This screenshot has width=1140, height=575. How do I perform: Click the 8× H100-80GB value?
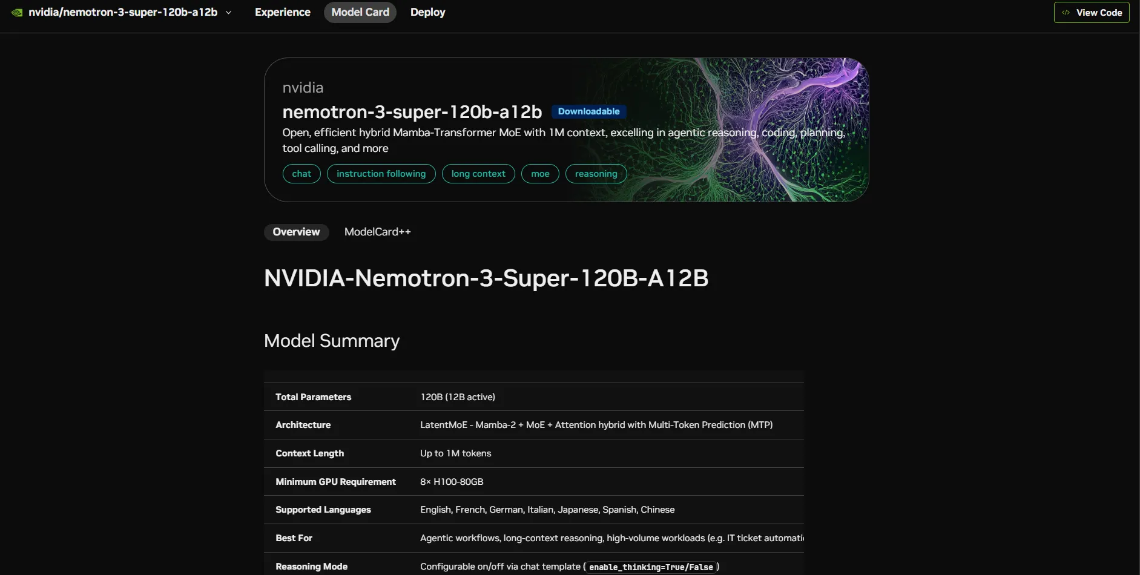(452, 482)
